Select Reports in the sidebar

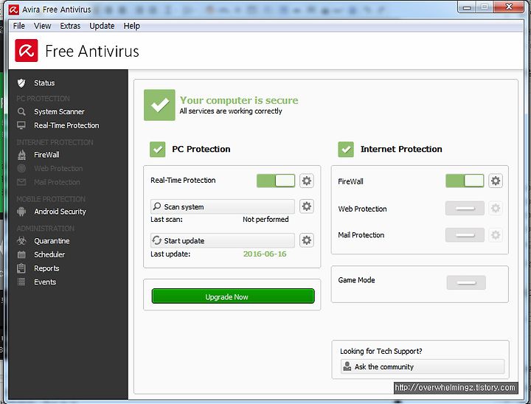click(46, 268)
